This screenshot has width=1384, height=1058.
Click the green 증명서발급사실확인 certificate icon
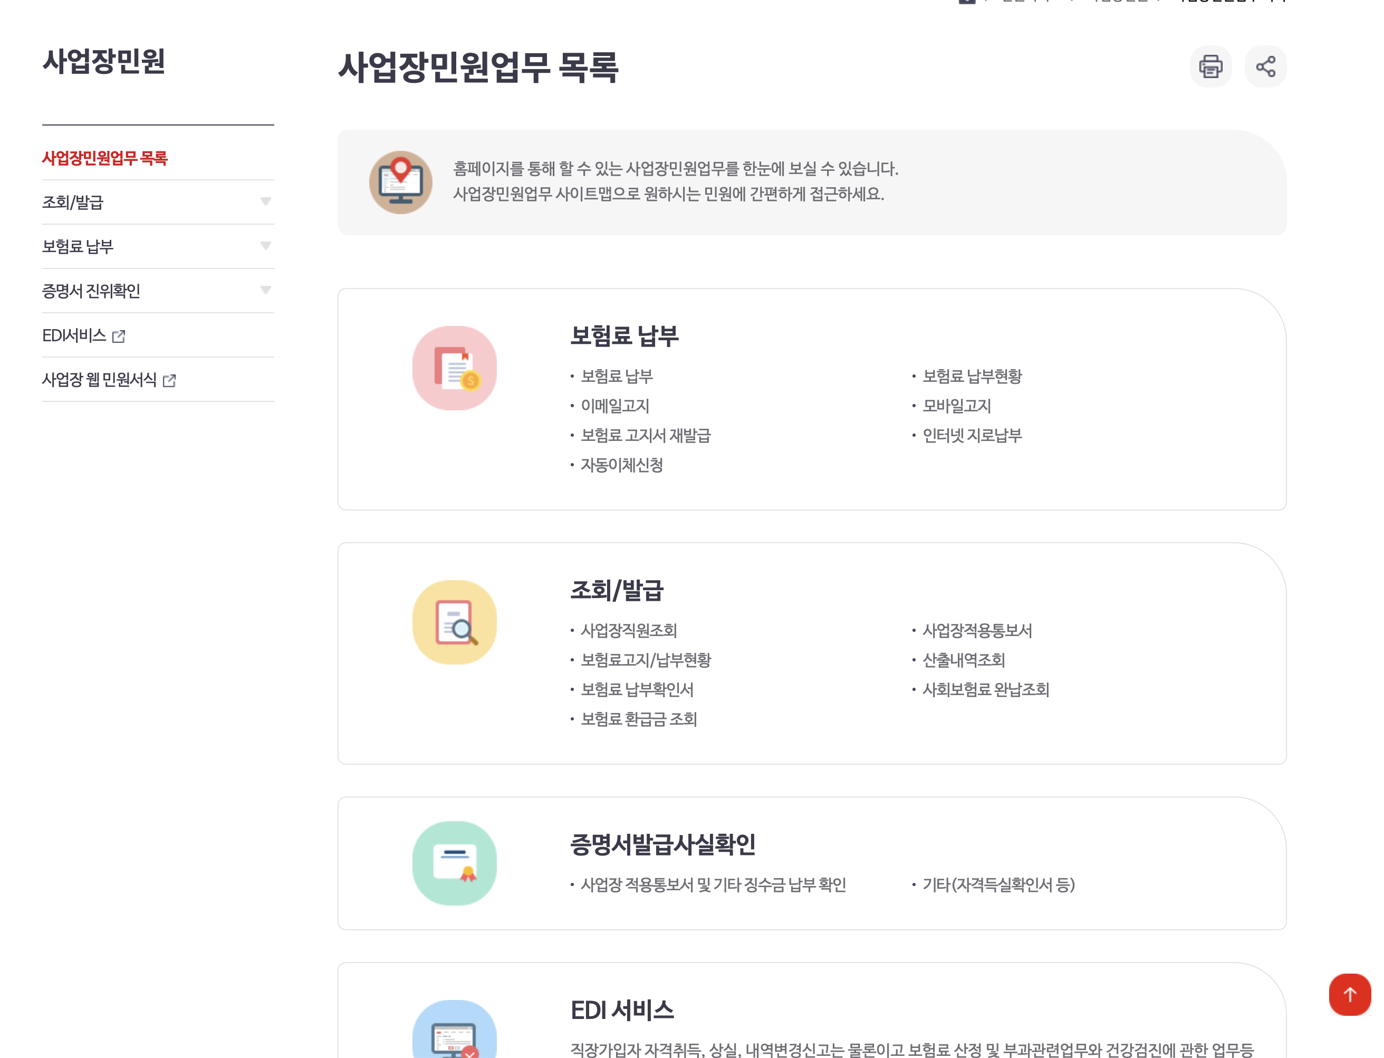click(x=454, y=862)
